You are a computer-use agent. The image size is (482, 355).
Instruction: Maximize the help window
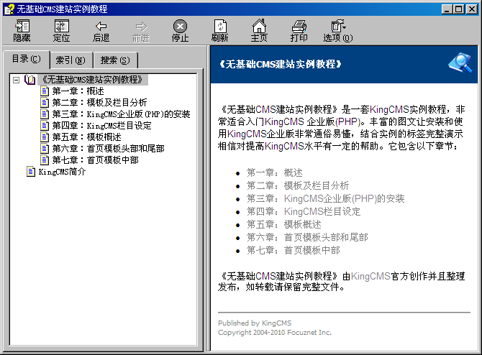[459, 9]
